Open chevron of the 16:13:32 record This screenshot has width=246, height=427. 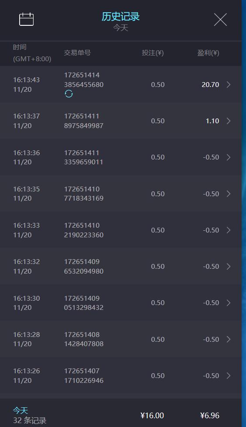click(x=228, y=266)
